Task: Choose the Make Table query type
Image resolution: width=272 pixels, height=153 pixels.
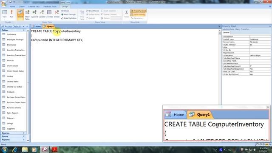Action: 27,15
